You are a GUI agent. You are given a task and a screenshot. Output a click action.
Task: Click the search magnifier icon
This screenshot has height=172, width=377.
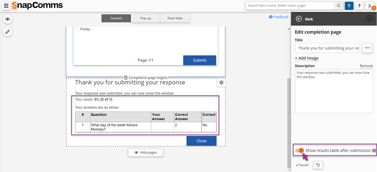338,6
